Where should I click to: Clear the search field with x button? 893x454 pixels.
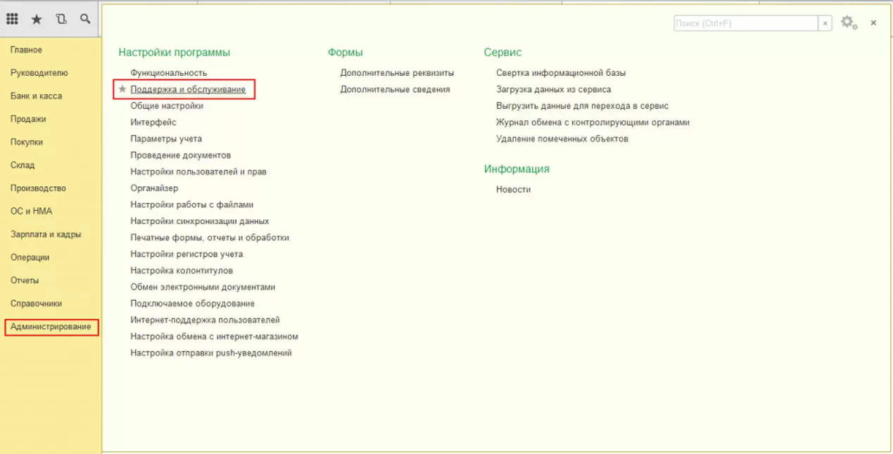(825, 23)
